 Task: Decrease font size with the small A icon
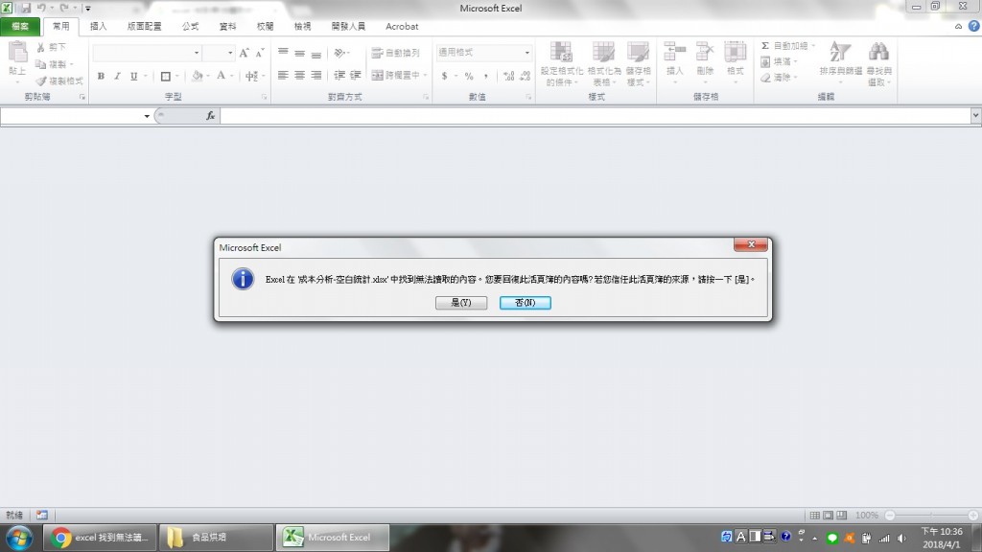tap(260, 53)
